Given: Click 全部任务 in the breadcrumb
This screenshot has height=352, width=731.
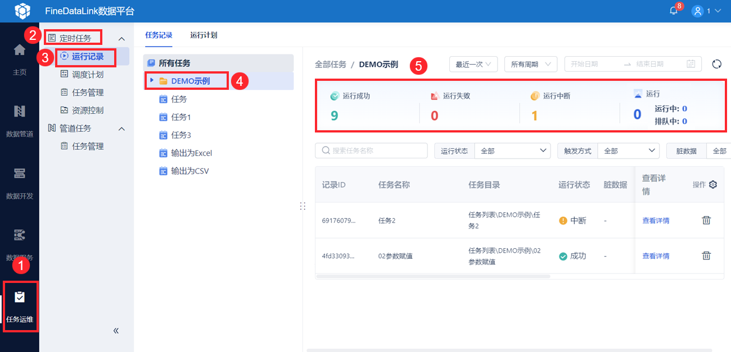Looking at the screenshot, I should [x=331, y=65].
